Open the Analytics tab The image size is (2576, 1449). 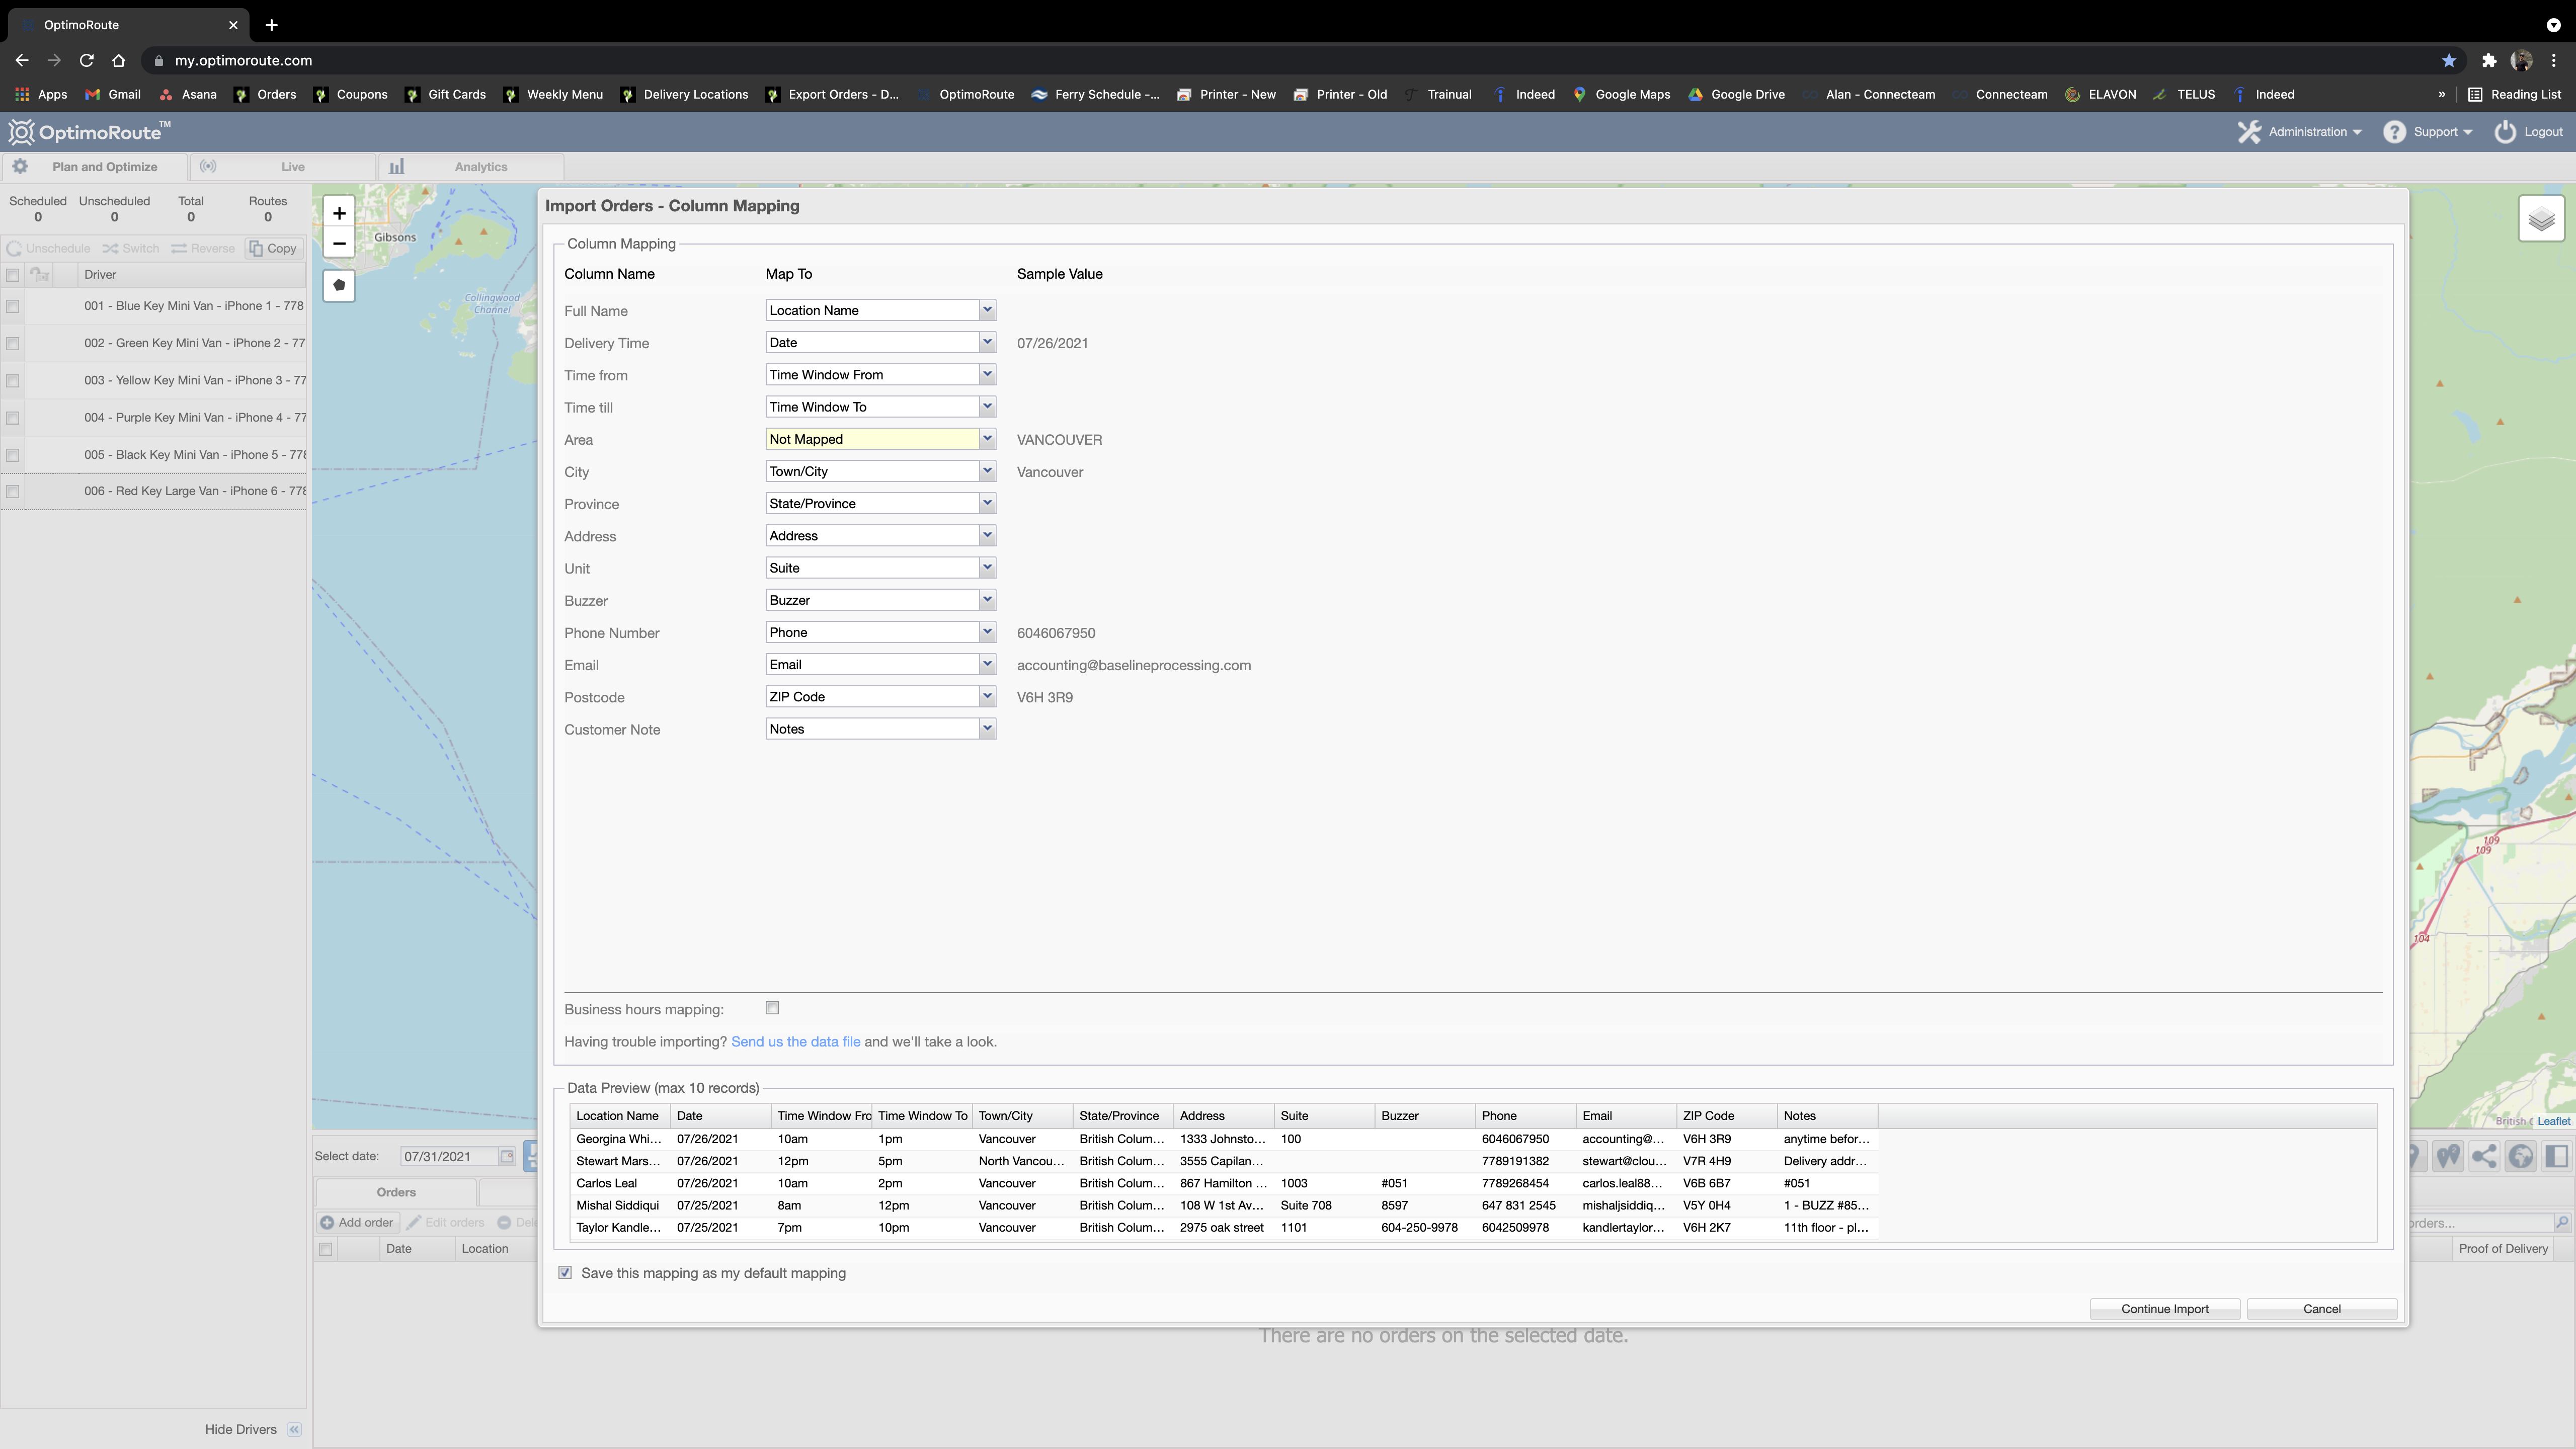(480, 167)
